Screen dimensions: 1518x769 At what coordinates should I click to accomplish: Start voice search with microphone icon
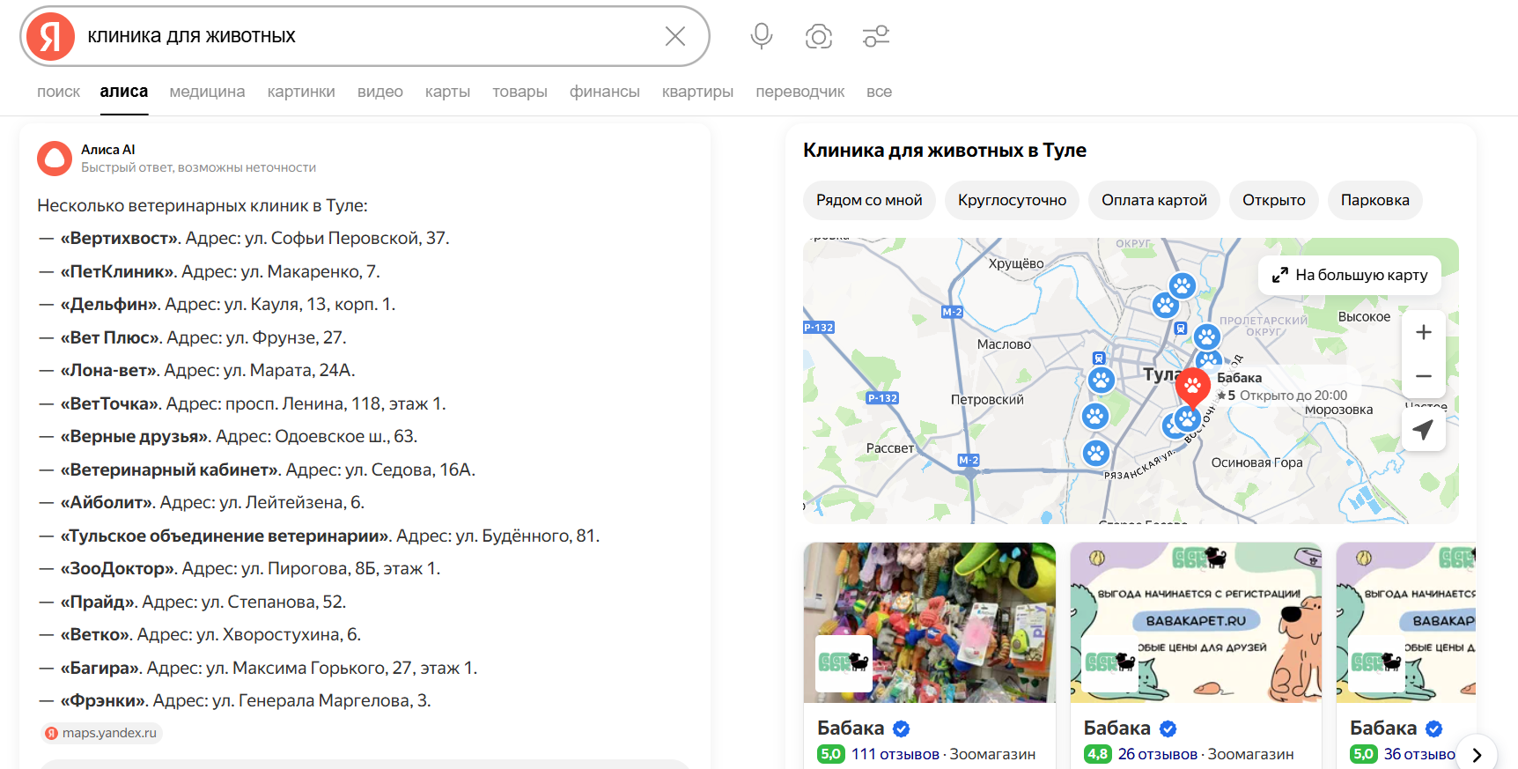pos(761,36)
